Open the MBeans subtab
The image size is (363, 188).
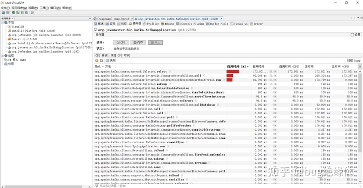167,24
